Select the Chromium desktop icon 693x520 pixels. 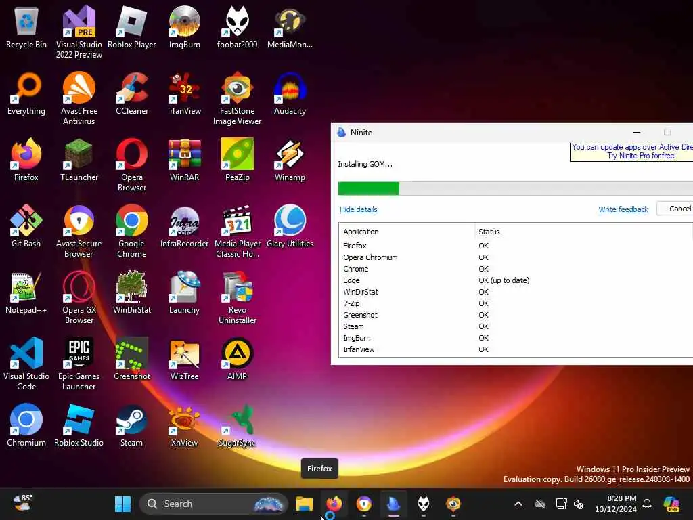[26, 425]
